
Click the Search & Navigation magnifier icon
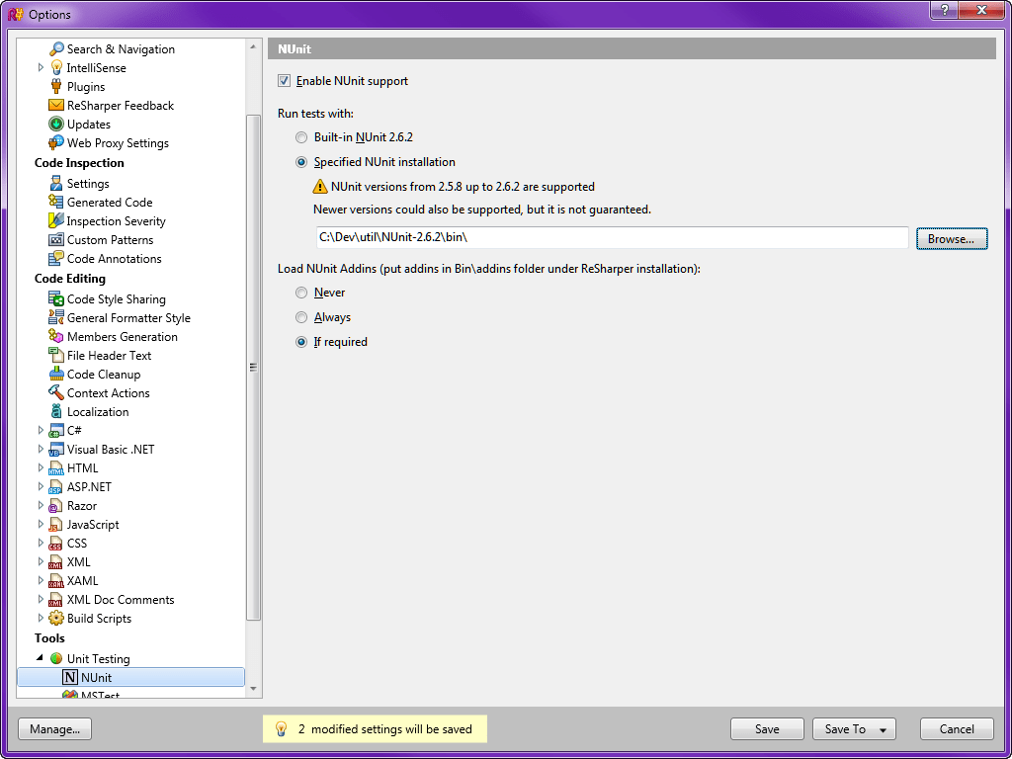(56, 49)
